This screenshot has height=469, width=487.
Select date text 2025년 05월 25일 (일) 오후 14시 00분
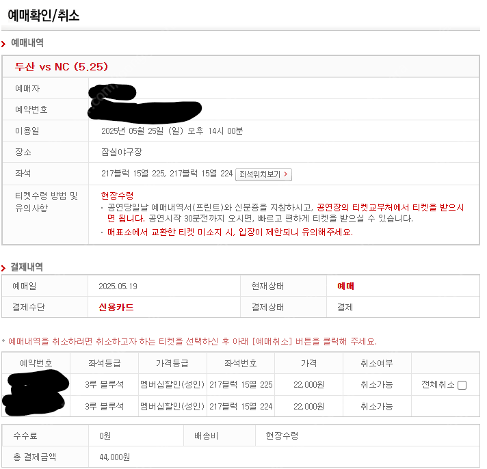pos(172,131)
